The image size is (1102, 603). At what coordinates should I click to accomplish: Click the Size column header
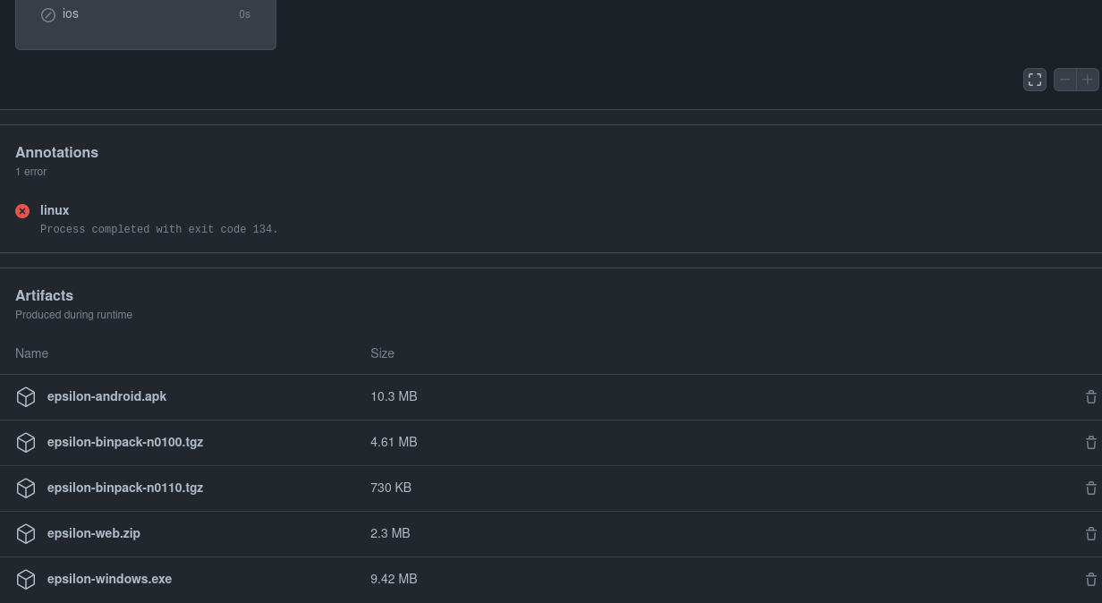[382, 353]
